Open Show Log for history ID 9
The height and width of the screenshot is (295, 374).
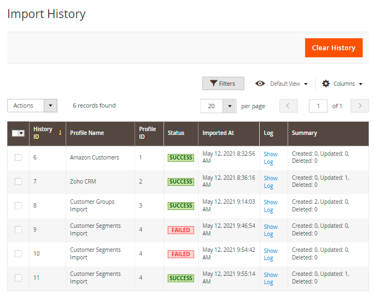tap(271, 230)
